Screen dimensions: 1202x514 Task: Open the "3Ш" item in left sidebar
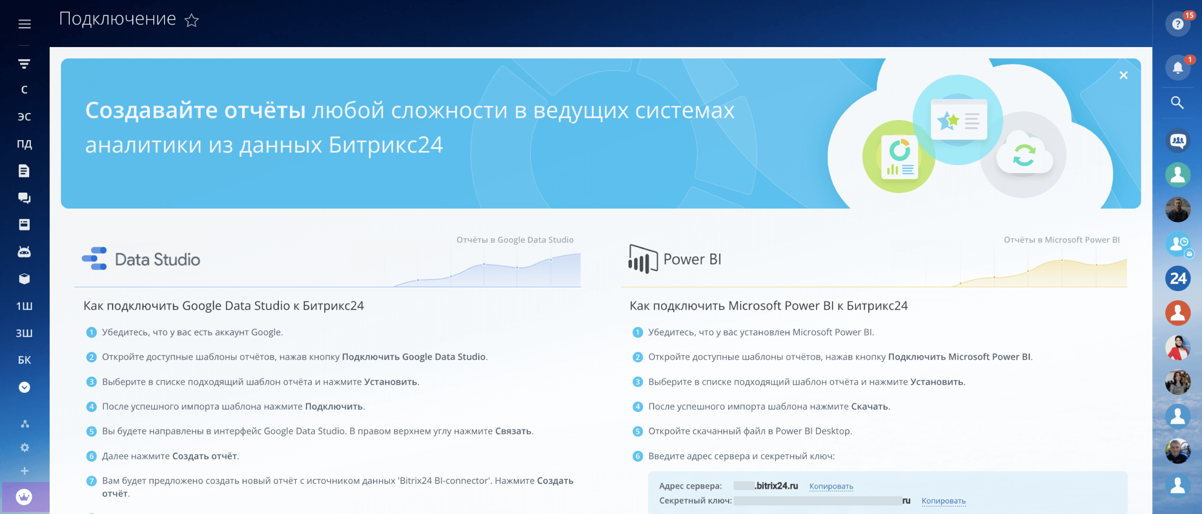[x=24, y=333]
